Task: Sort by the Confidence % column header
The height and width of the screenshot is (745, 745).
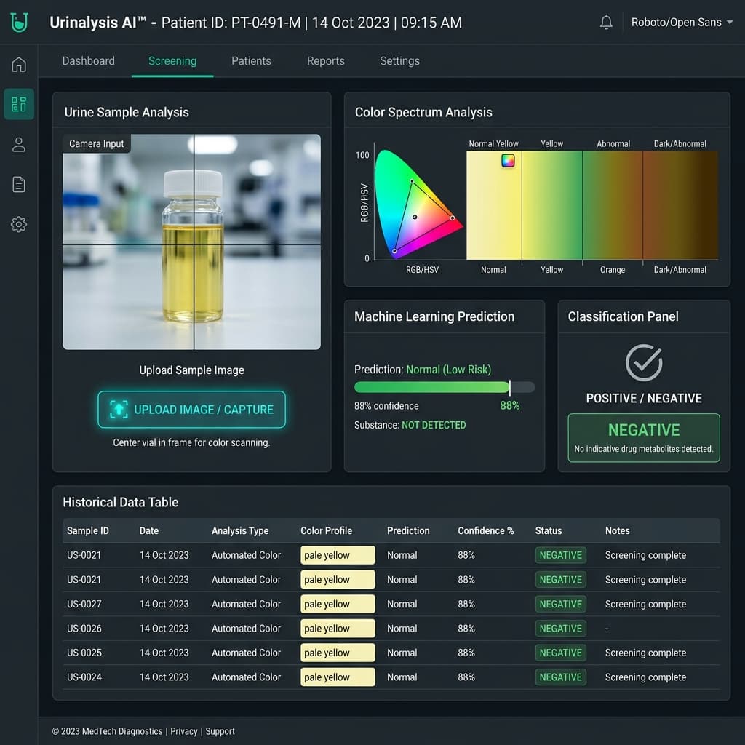Action: [485, 531]
